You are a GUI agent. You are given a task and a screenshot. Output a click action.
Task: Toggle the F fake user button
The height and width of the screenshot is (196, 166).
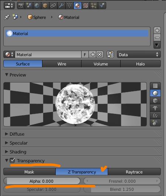click(x=85, y=55)
